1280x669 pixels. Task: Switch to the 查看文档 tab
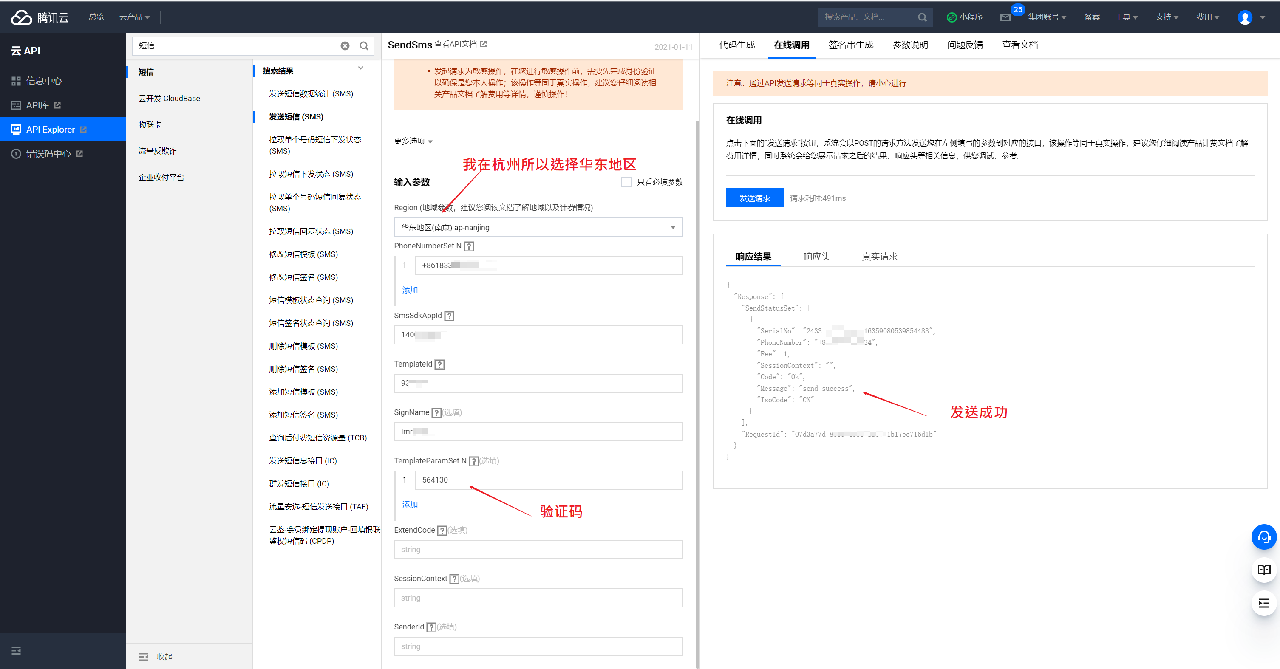point(1019,45)
